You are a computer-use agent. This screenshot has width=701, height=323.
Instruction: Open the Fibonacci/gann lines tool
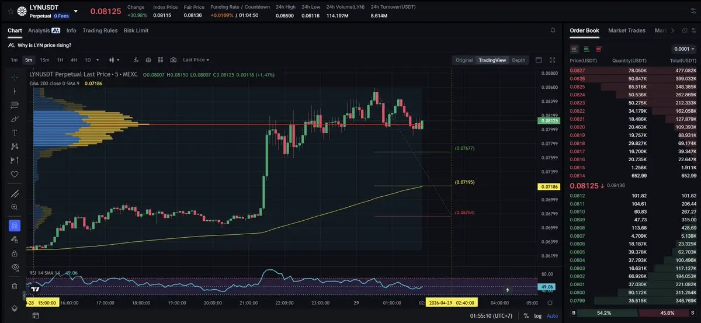15,105
